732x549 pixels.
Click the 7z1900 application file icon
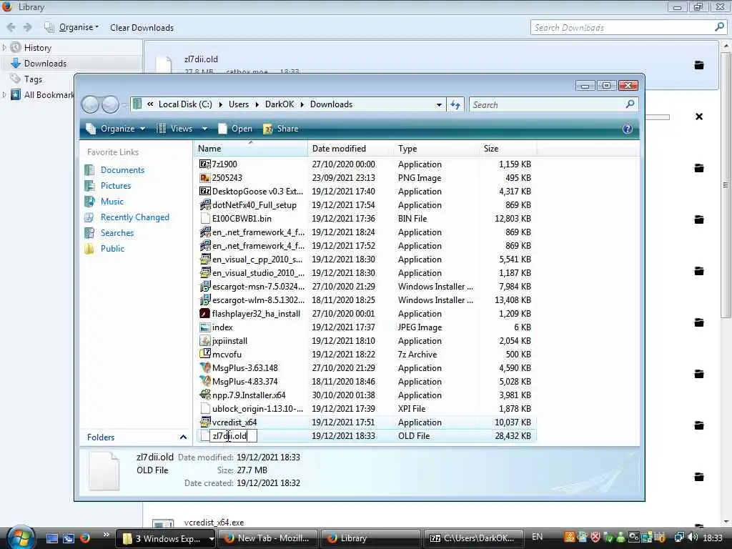(204, 164)
